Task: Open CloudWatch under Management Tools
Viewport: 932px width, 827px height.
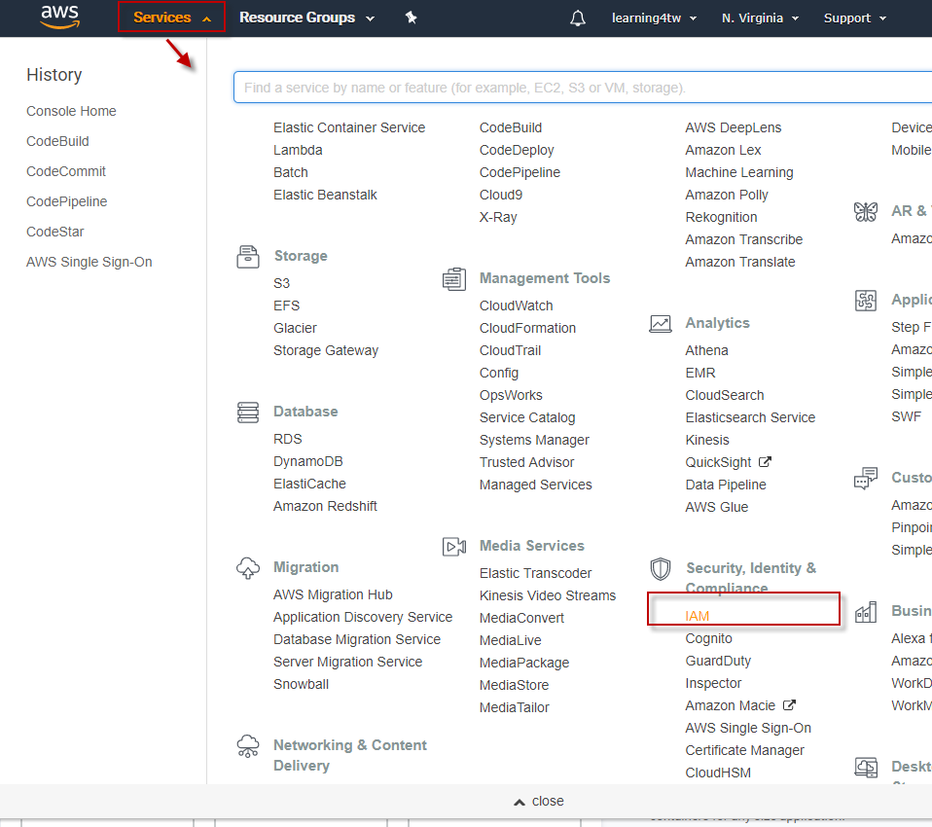Action: [x=516, y=306]
